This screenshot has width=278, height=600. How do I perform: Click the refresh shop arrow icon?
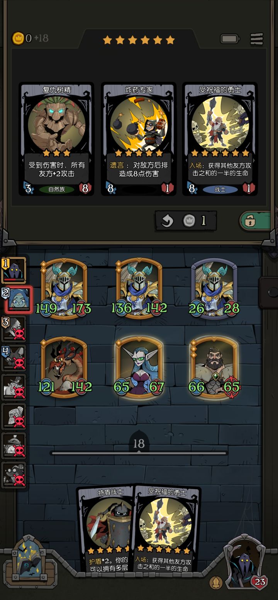[x=167, y=221]
